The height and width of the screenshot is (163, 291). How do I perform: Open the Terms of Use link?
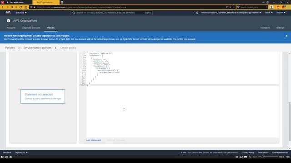[263, 153]
